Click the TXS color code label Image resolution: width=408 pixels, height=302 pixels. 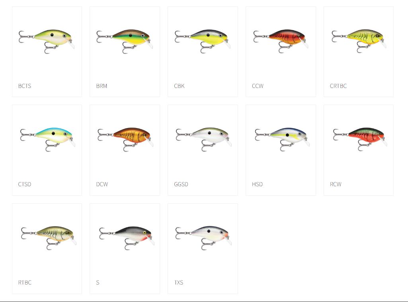(x=179, y=283)
